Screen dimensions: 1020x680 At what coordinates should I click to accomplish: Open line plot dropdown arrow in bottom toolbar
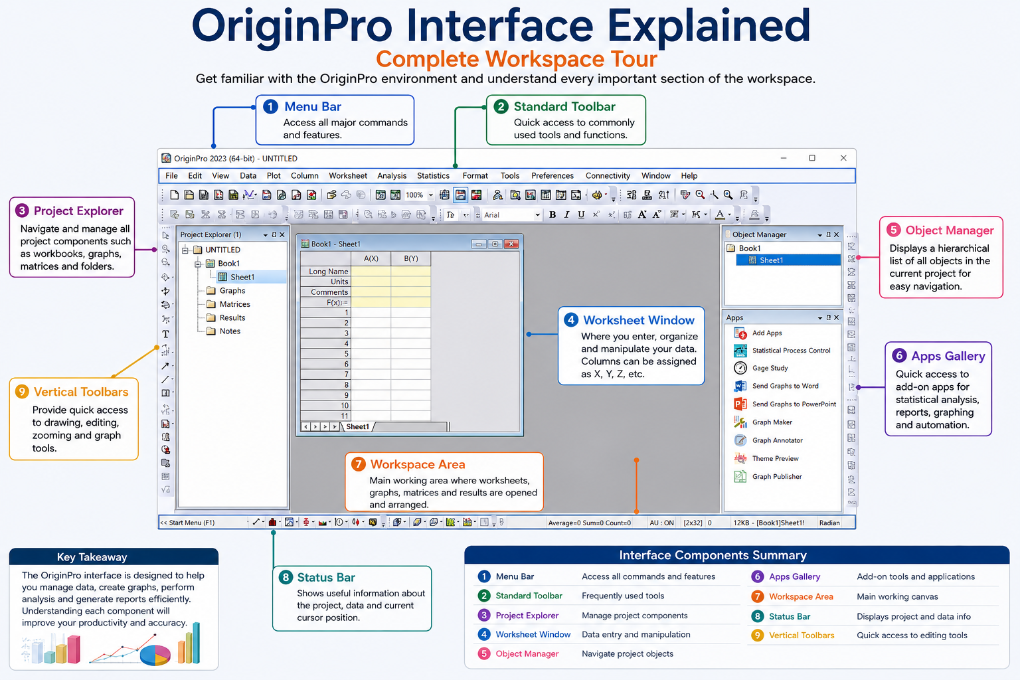pyautogui.click(x=264, y=523)
